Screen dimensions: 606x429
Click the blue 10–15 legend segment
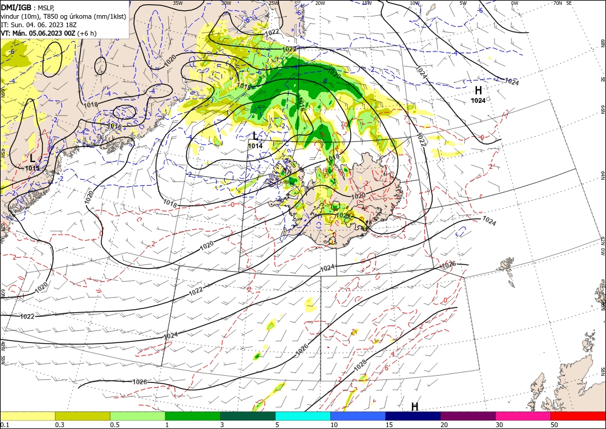[358, 416]
